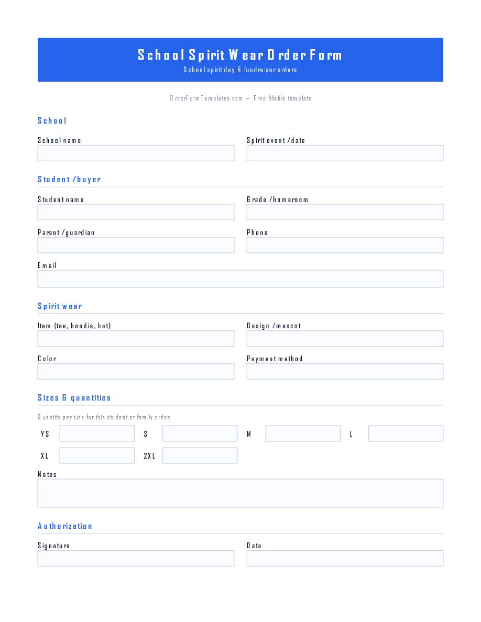Viewport: 481px width, 622px height.
Task: Click the Date field beside Signature
Action: coord(344,558)
